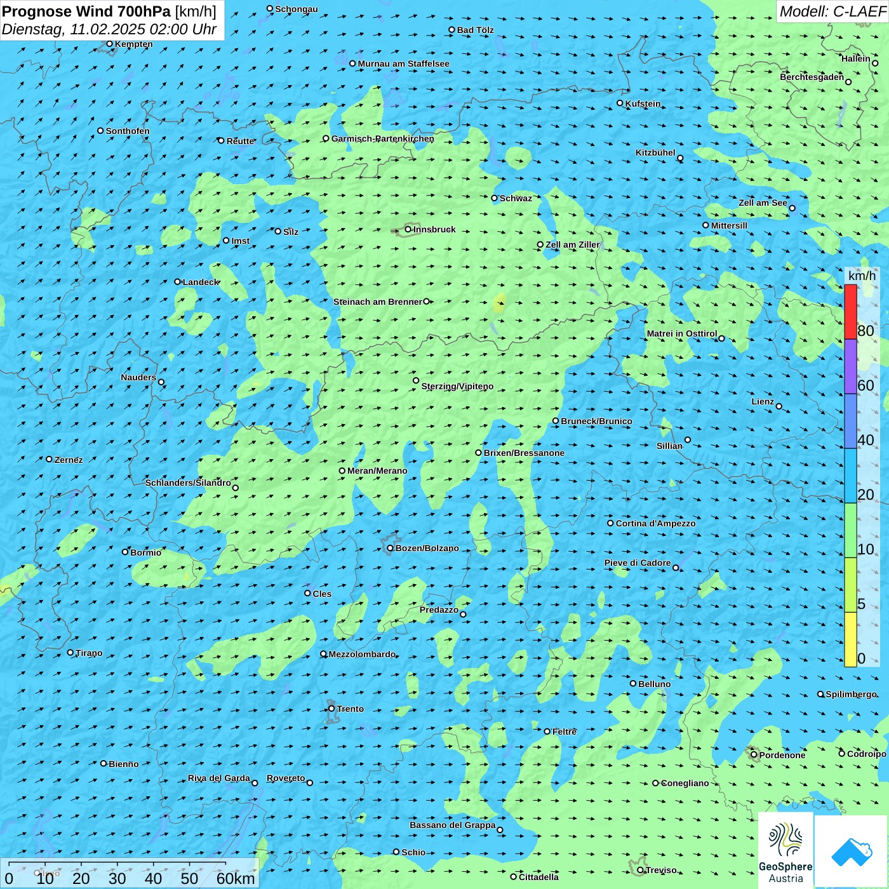
Task: Click the 'Garmisch-Partenkirchen' label
Action: (383, 138)
